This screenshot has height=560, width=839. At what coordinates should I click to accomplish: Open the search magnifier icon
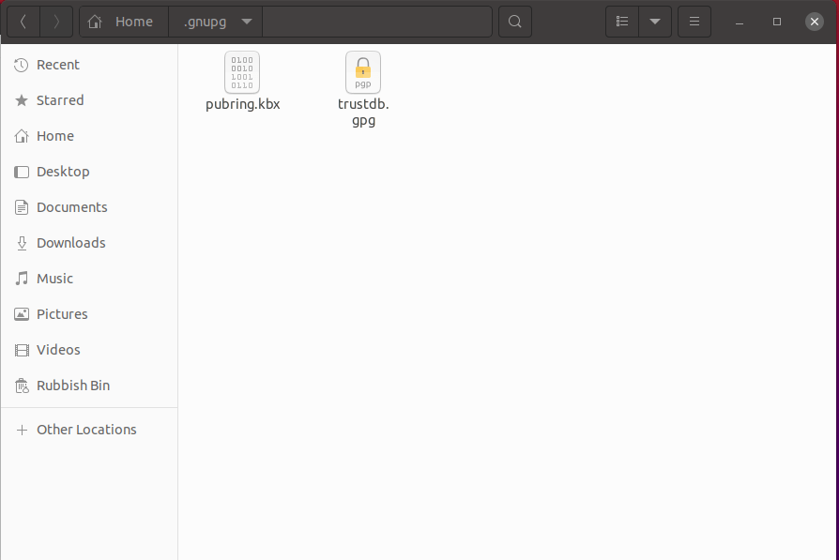(514, 22)
